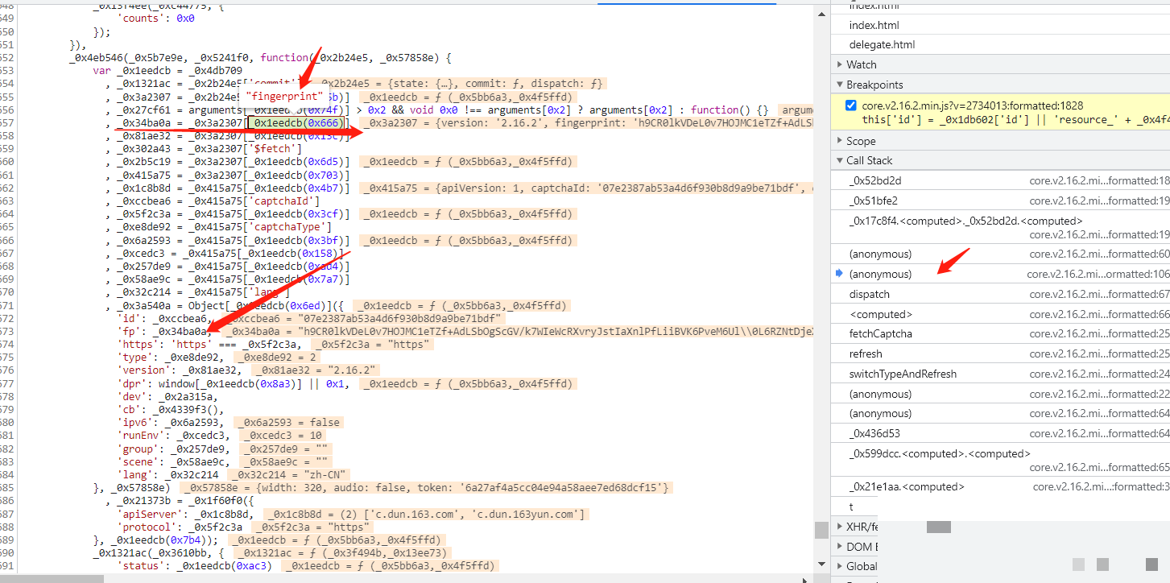
Task: Select the fetchCaptcha call stack frame
Action: coord(881,333)
